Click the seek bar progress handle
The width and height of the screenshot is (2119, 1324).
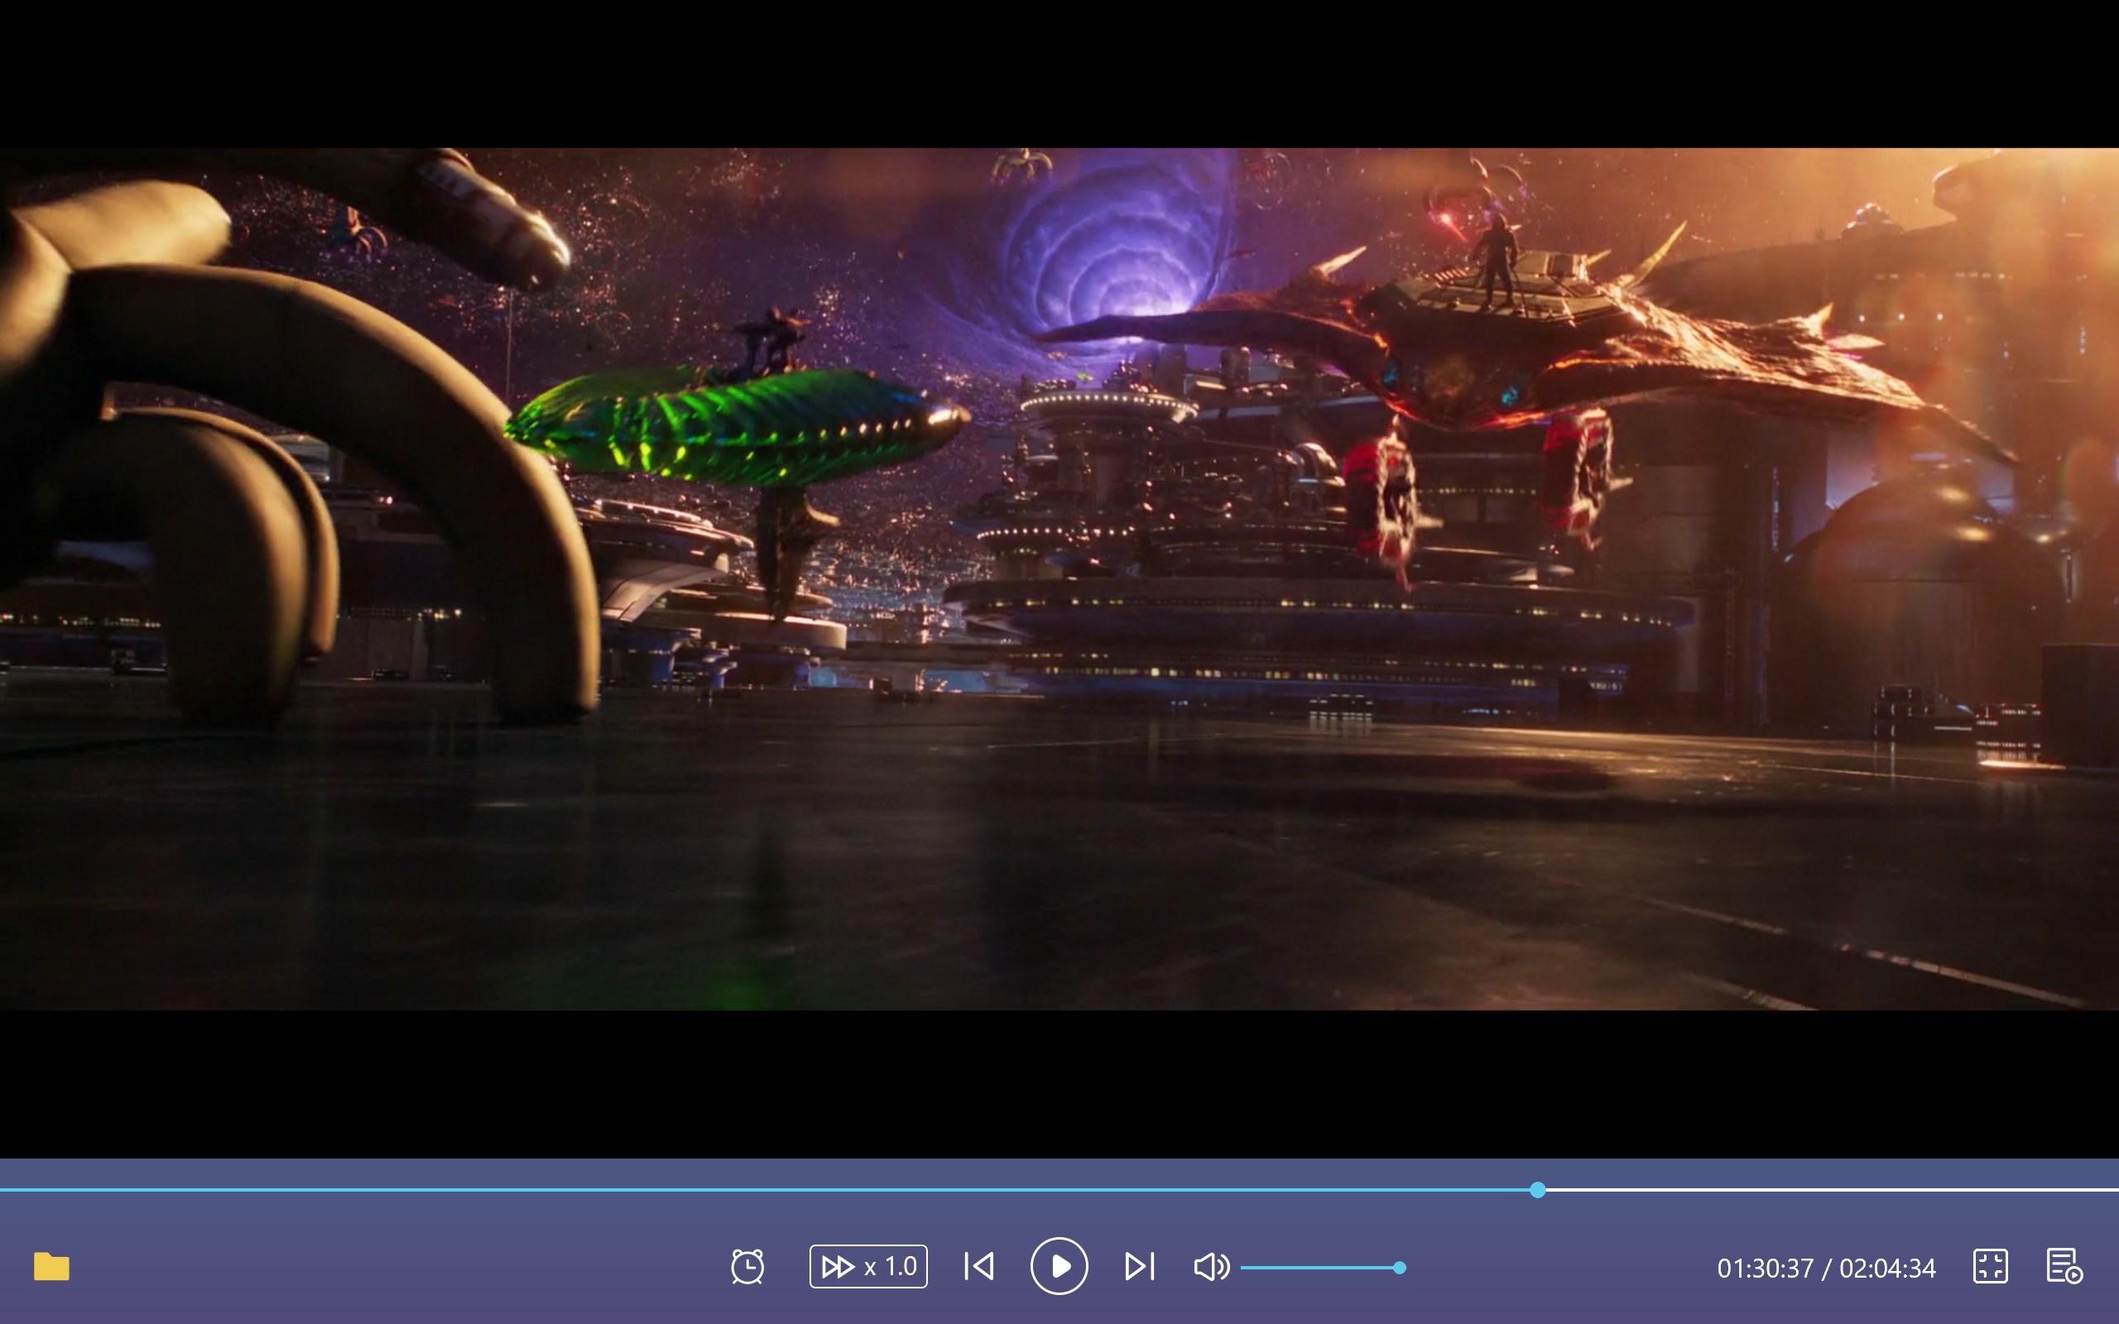[x=1538, y=1190]
